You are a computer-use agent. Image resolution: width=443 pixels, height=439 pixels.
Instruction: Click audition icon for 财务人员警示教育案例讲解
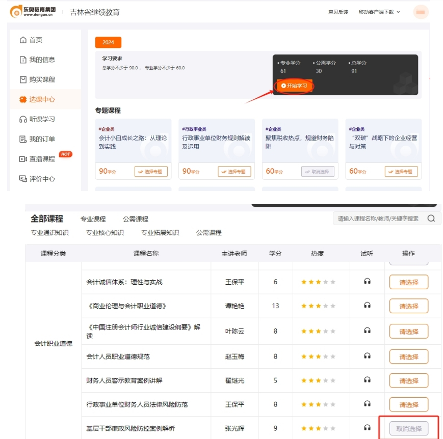pyautogui.click(x=367, y=380)
